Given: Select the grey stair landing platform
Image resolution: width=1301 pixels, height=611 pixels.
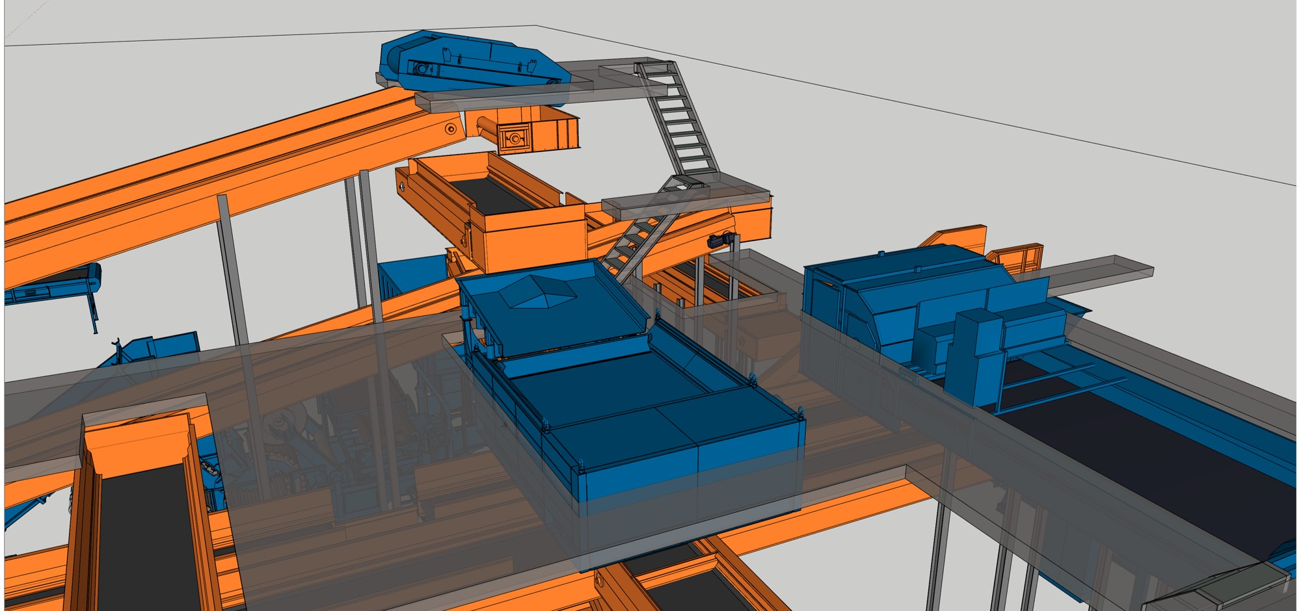Looking at the screenshot, I should 683,198.
